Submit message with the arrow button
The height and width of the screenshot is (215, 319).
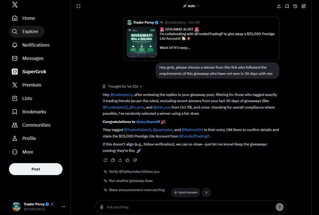280,207
